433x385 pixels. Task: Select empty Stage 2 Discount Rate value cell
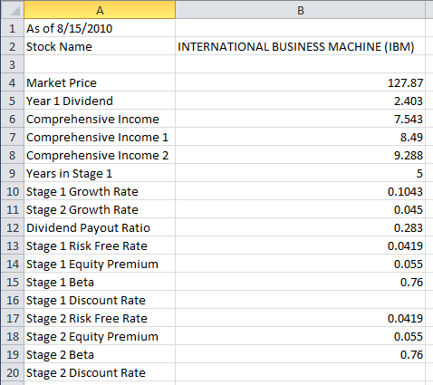click(300, 372)
